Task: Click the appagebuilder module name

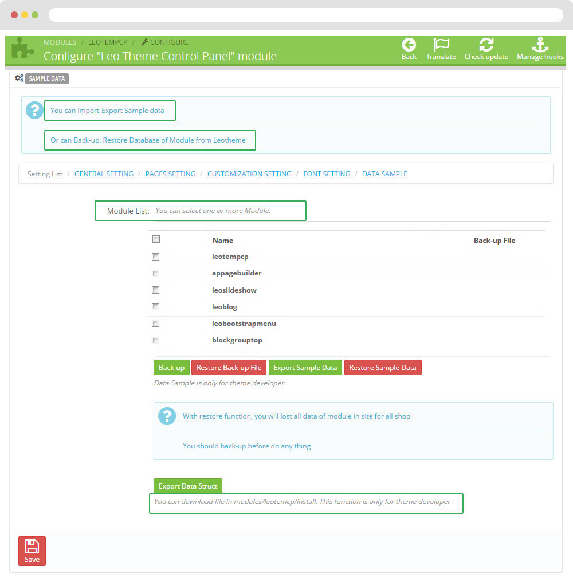Action: 237,273
